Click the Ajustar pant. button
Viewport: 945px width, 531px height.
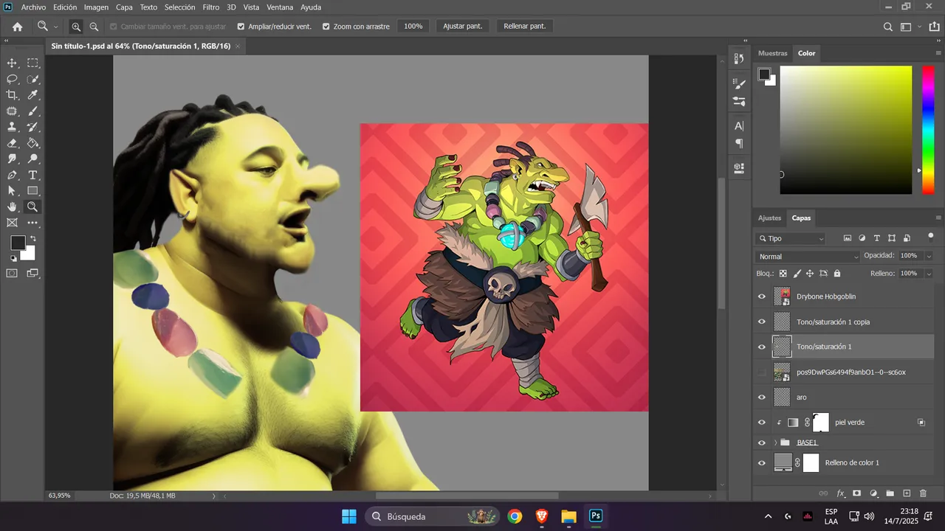[x=463, y=27]
